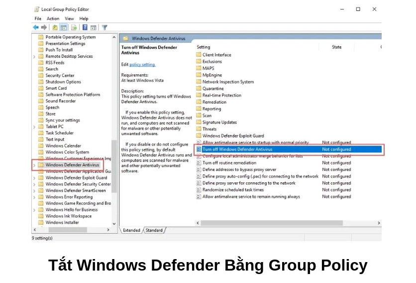
Task: Open Help via the toolbar question-mark icon
Action: pos(85,27)
